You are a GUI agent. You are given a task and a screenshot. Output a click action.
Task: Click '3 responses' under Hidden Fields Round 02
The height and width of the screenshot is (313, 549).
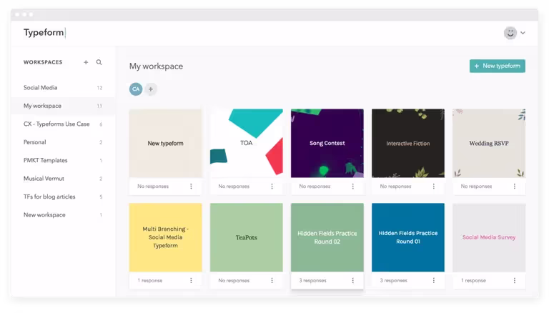[x=312, y=280]
